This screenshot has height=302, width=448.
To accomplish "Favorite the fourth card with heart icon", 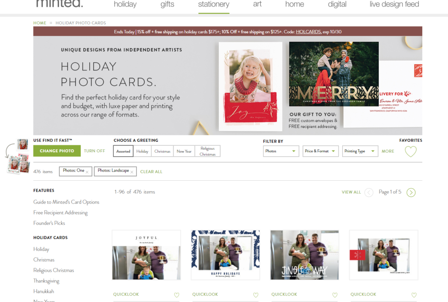I will (x=414, y=295).
